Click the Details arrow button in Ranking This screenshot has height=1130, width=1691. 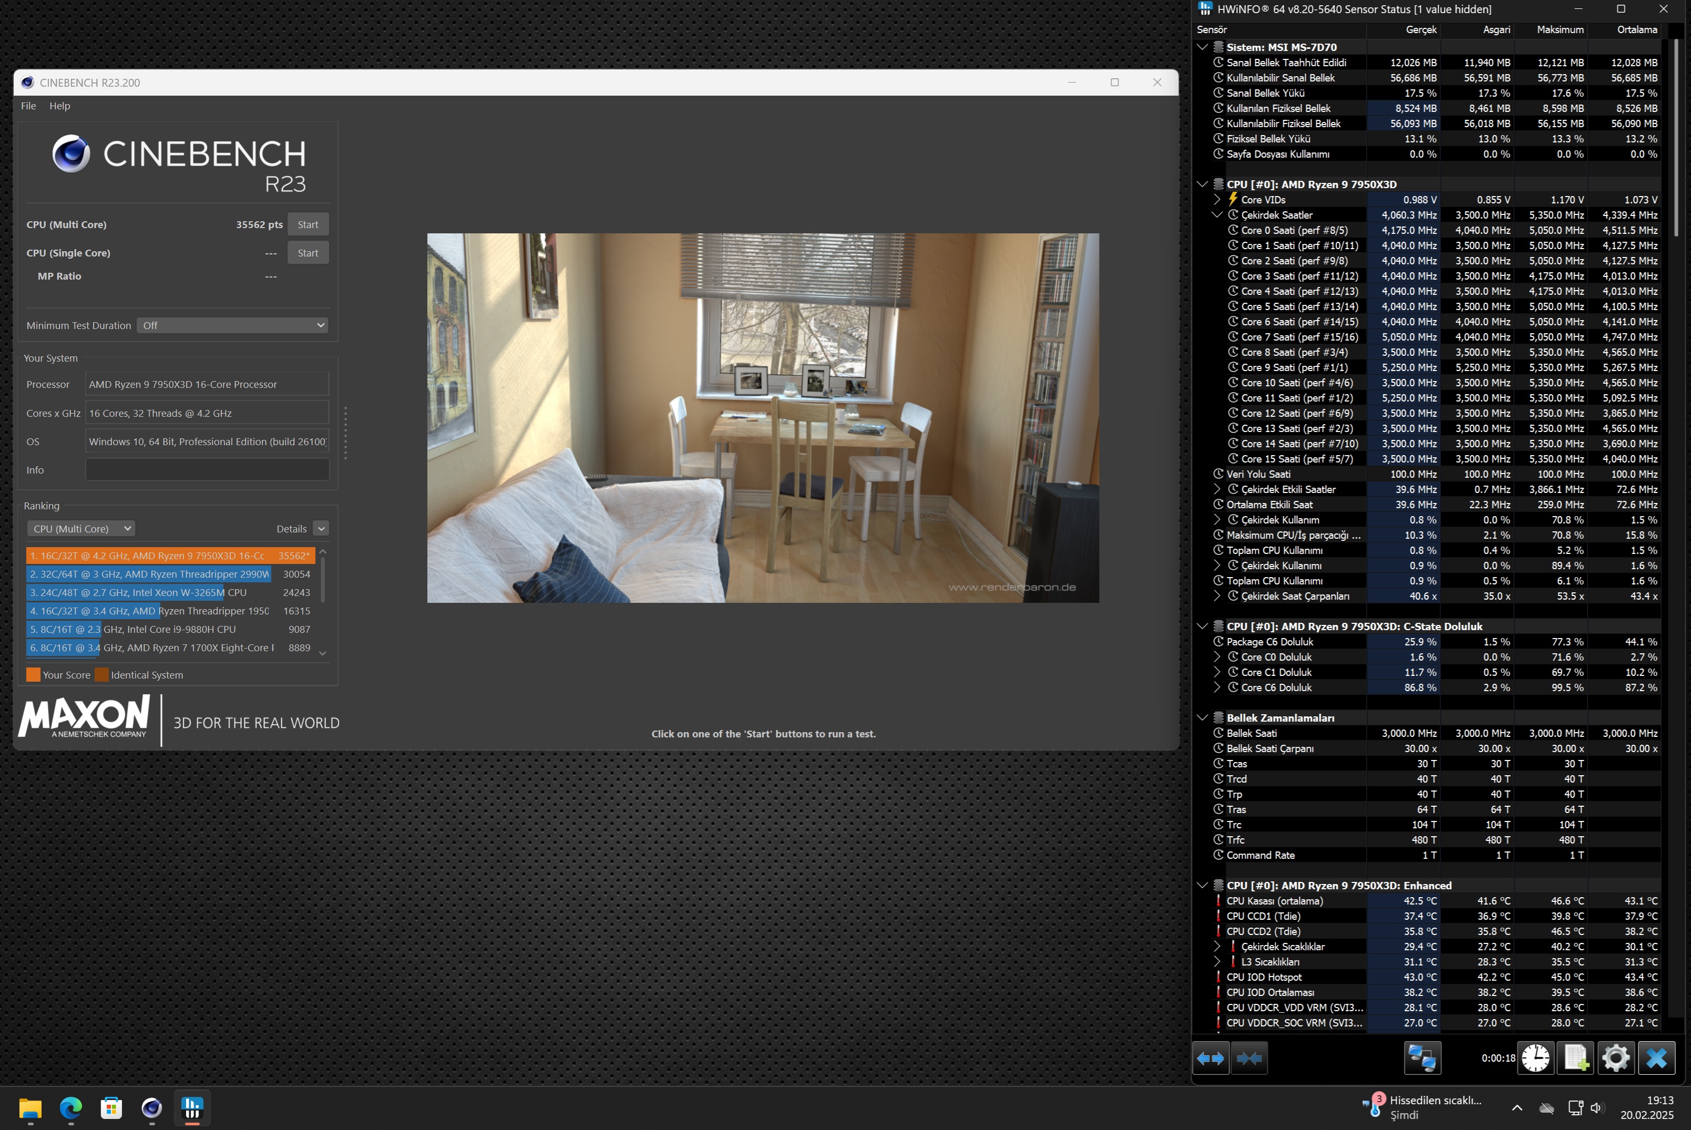322,528
